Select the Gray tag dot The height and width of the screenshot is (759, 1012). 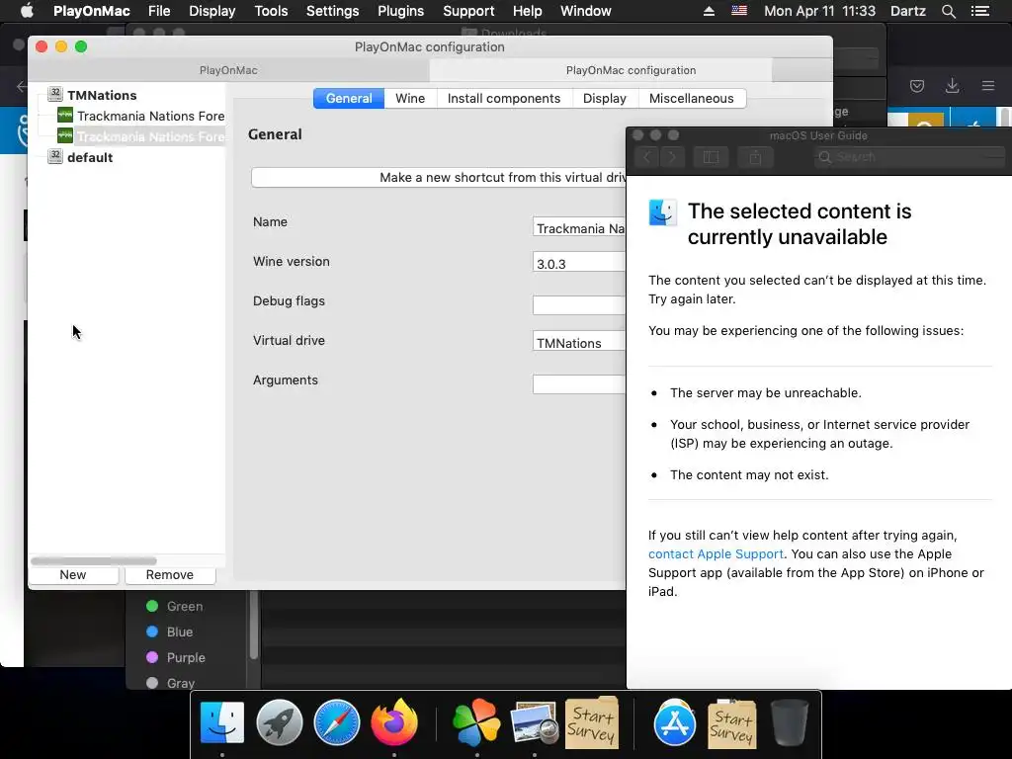tap(152, 683)
